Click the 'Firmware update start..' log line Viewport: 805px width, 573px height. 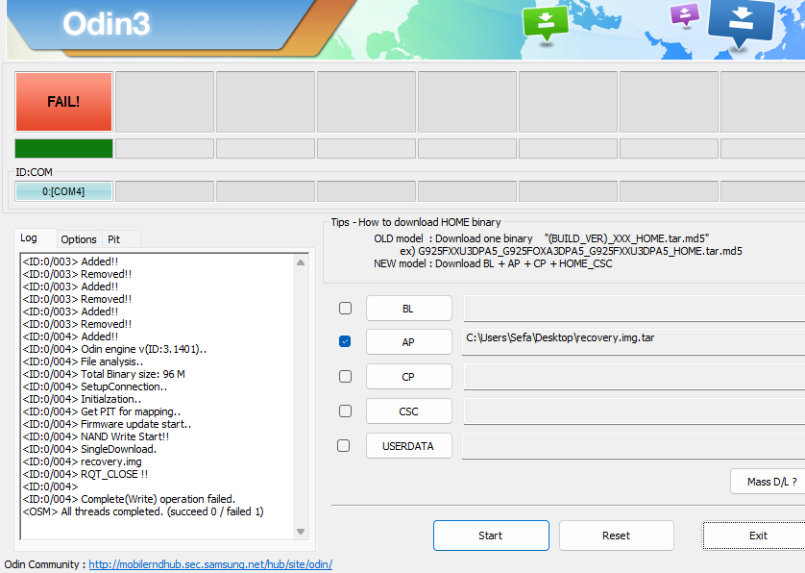pyautogui.click(x=107, y=424)
